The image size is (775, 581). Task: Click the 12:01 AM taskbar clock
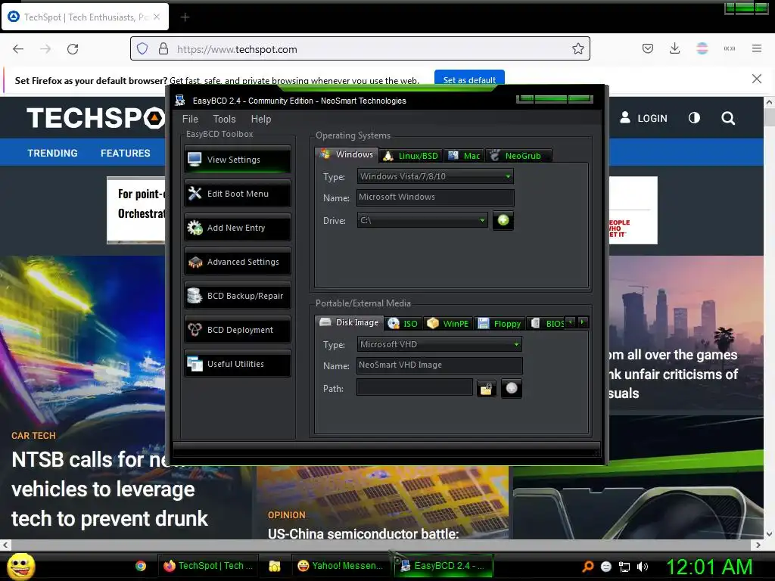pyautogui.click(x=710, y=567)
